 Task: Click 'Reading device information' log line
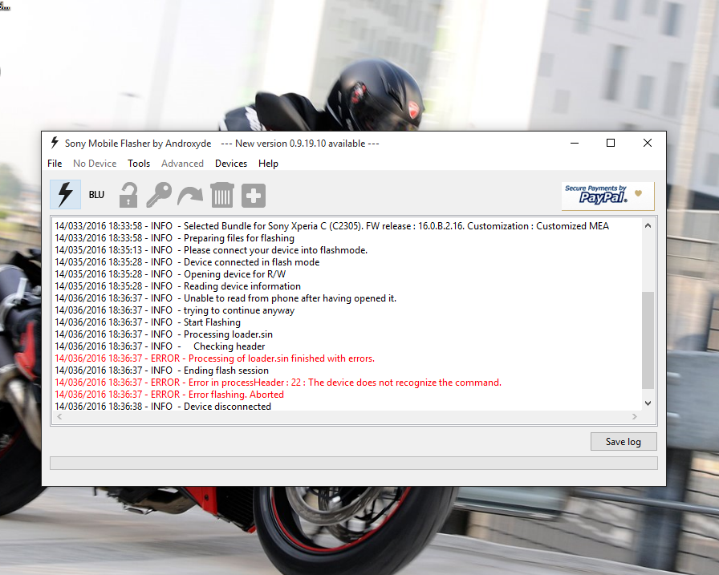pos(178,286)
